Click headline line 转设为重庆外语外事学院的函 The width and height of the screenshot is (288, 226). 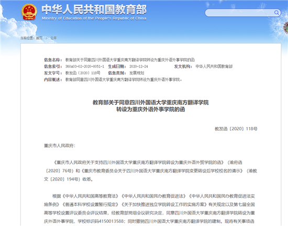[x=151, y=109]
